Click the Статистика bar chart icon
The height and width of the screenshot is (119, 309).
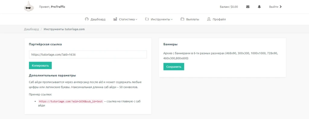tap(115, 19)
